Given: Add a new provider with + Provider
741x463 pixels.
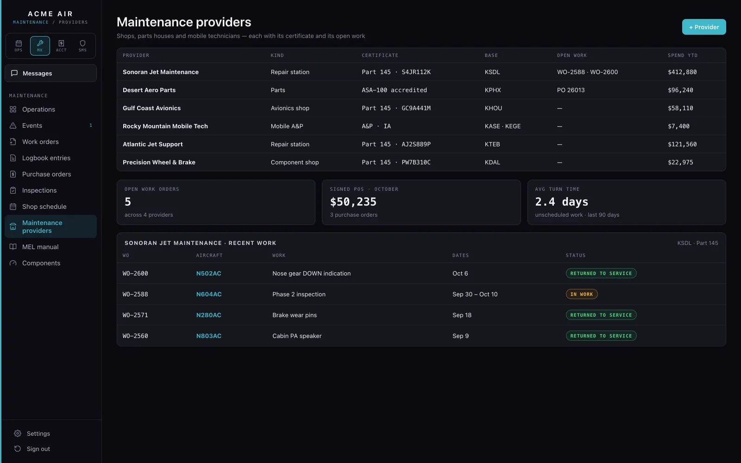Looking at the screenshot, I should 704,27.
